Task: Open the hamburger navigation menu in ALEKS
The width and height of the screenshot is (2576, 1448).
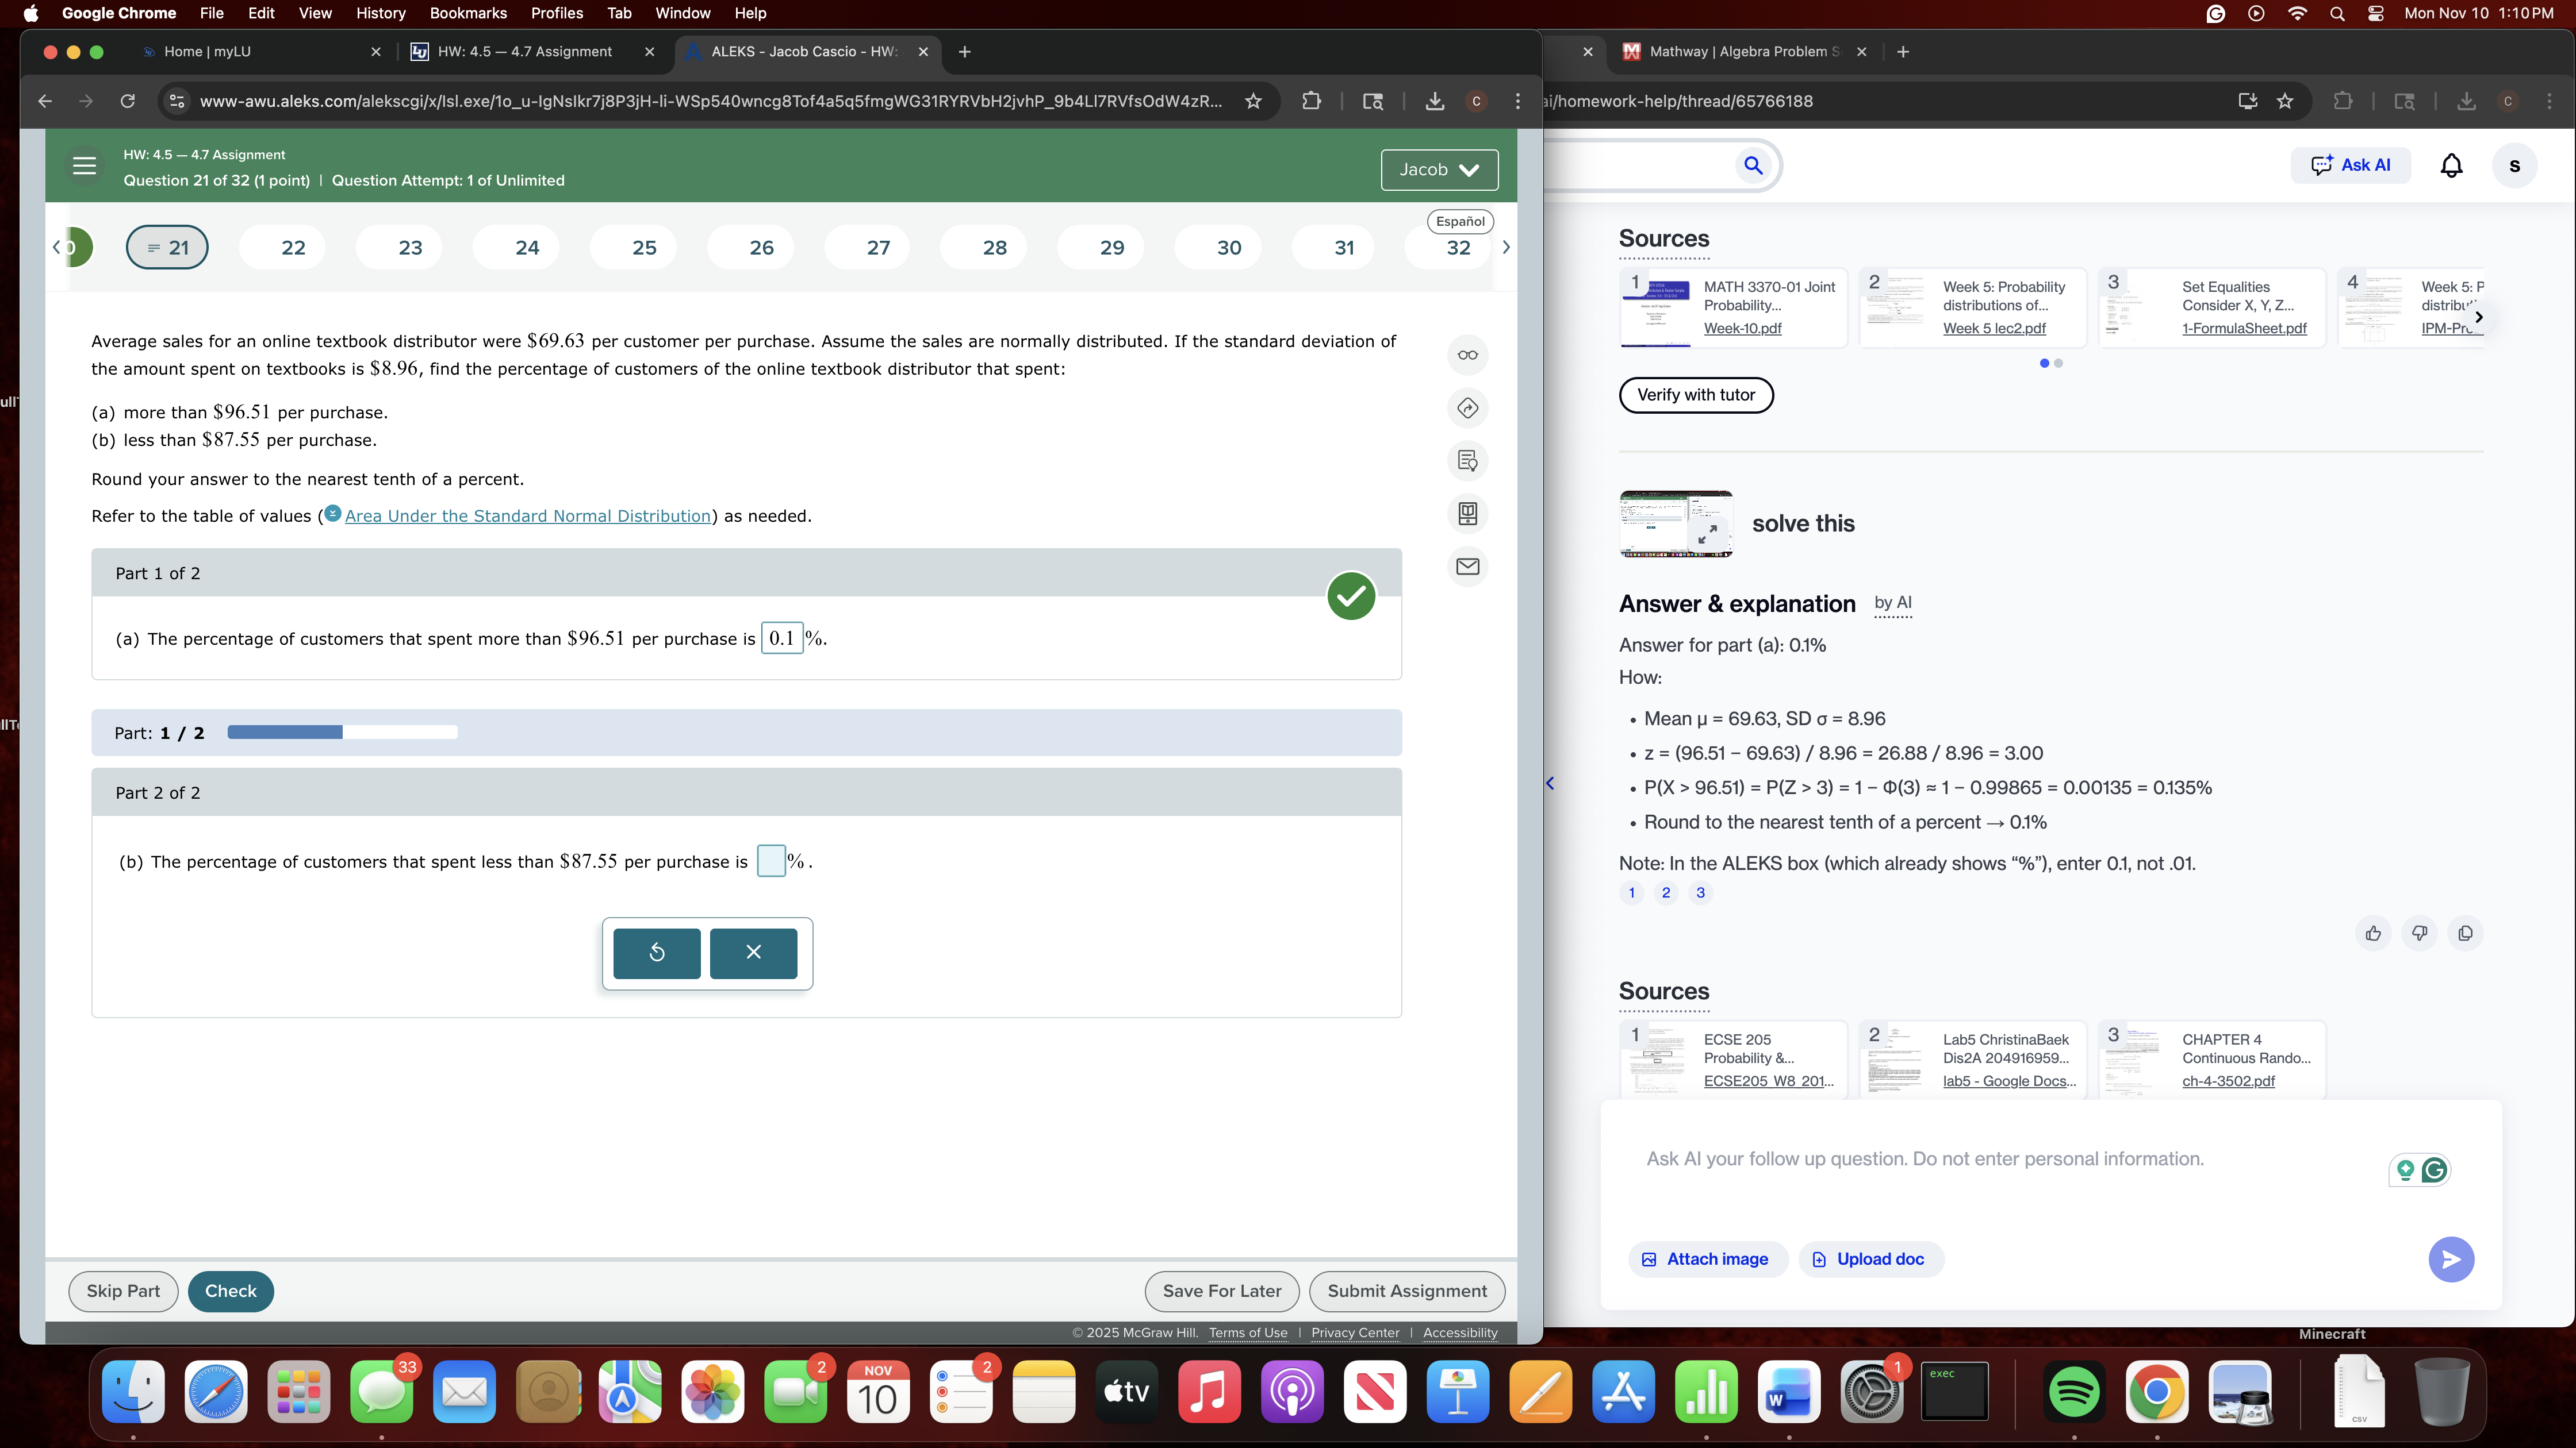Action: click(x=84, y=166)
